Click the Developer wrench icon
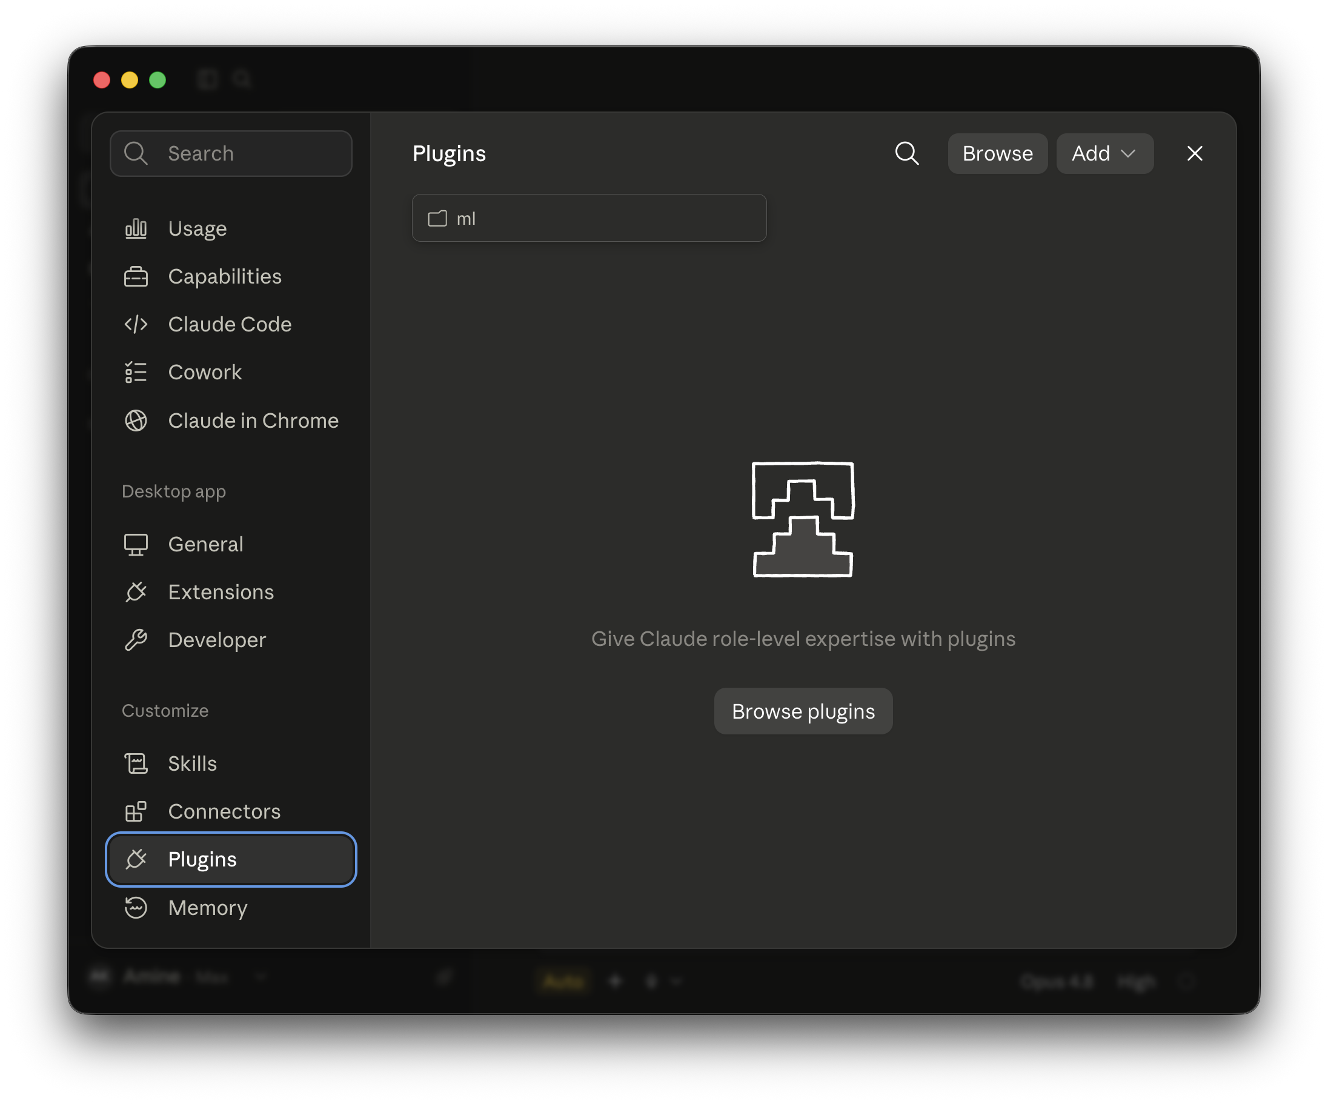Image resolution: width=1328 pixels, height=1104 pixels. [136, 640]
